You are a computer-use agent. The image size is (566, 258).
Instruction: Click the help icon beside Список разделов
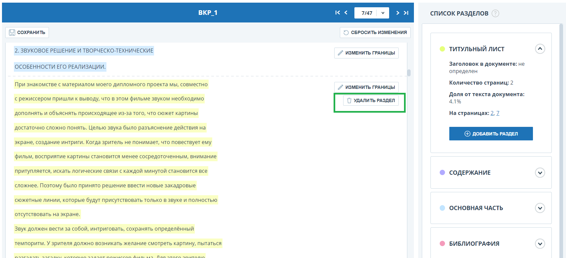point(495,14)
